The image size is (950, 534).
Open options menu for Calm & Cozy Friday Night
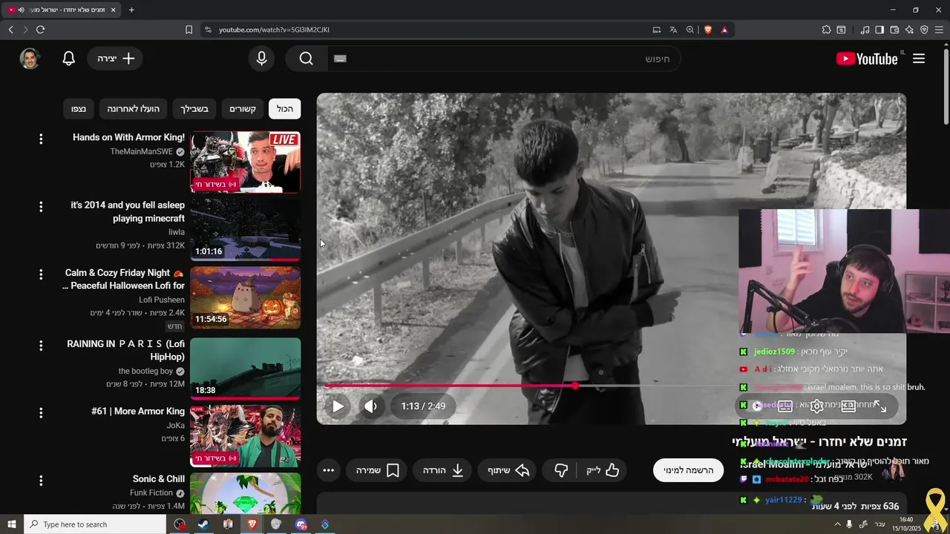(41, 274)
